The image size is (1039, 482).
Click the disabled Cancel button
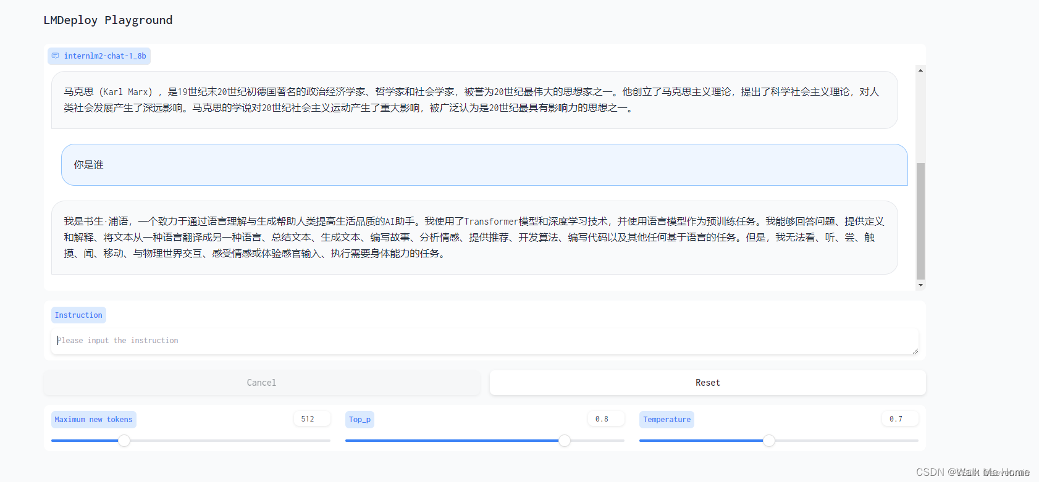pyautogui.click(x=262, y=383)
